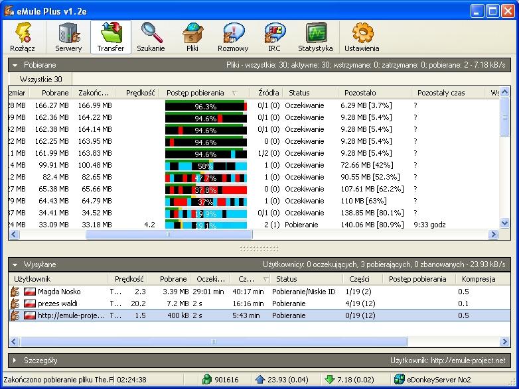Click the 7.2 MB uploaded cell

point(178,304)
